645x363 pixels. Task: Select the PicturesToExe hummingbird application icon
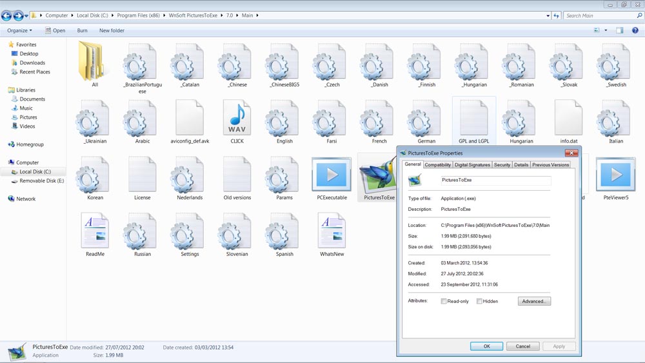pyautogui.click(x=377, y=175)
